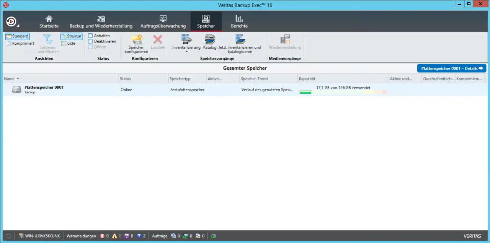This screenshot has width=490, height=243.
Task: Click the yellow warning alerts icon
Action: tap(114, 236)
